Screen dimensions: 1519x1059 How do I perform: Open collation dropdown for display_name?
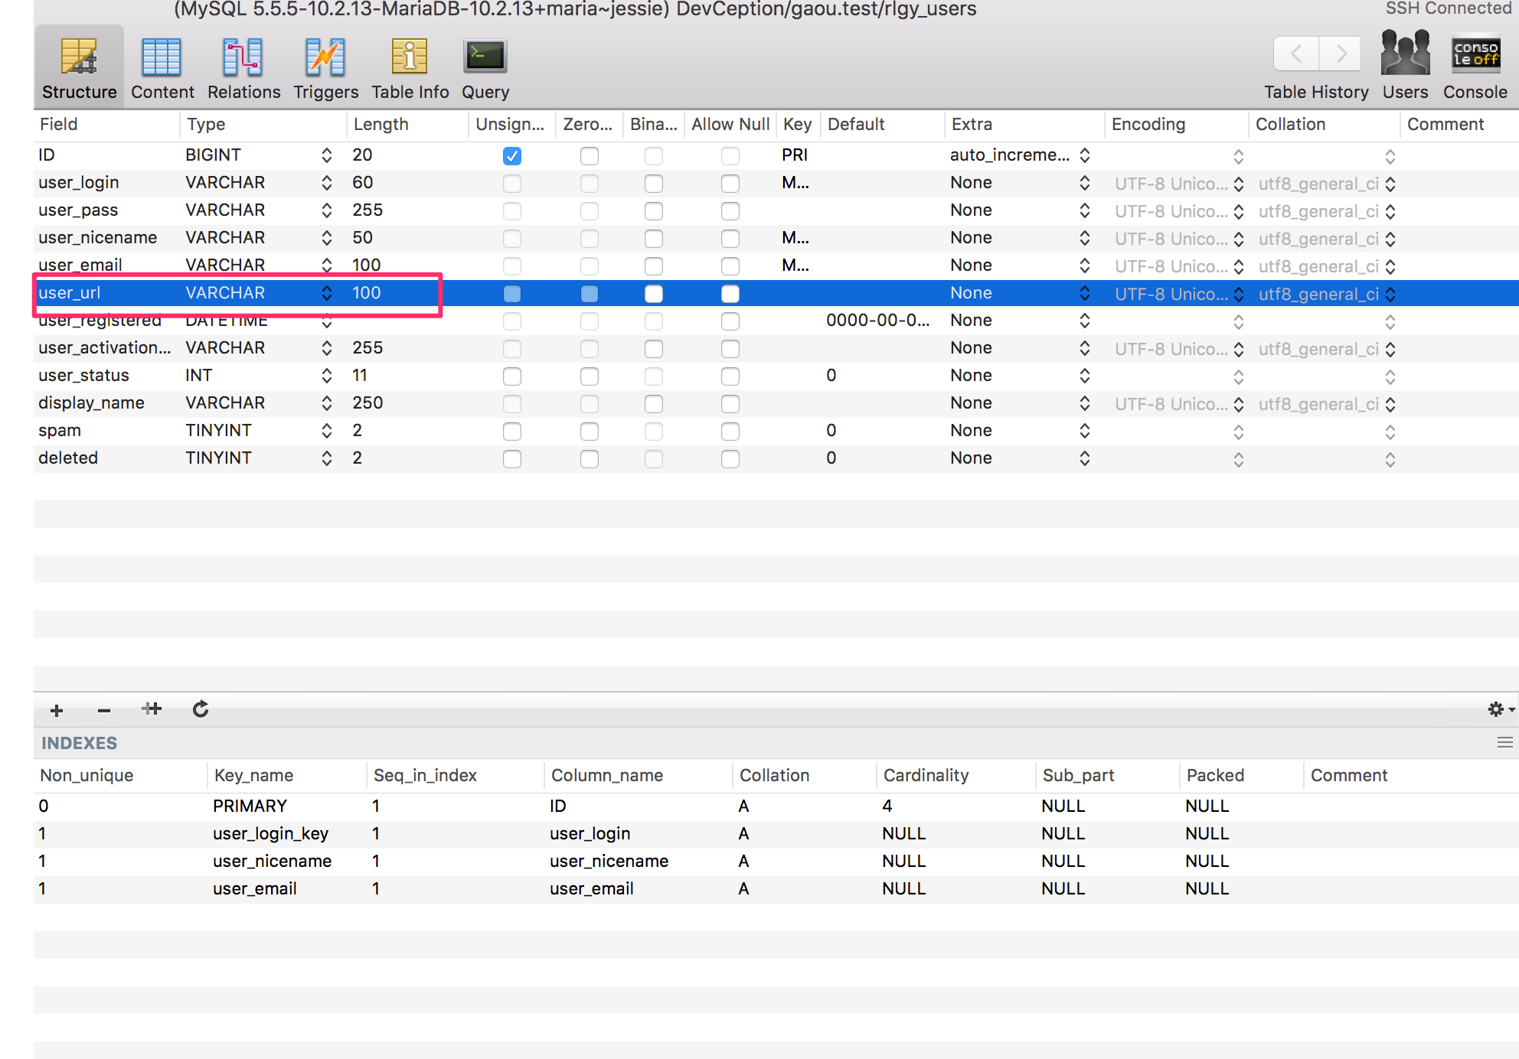(x=1390, y=404)
